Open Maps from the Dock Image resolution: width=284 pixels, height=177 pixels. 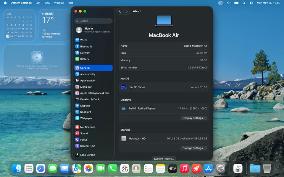tap(77, 168)
